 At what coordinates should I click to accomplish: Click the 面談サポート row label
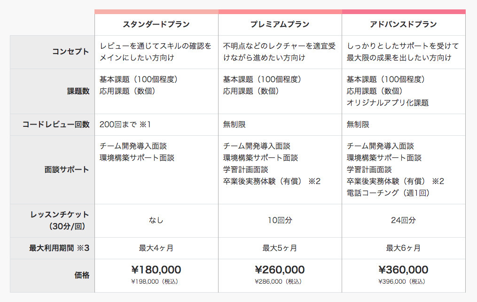(67, 170)
